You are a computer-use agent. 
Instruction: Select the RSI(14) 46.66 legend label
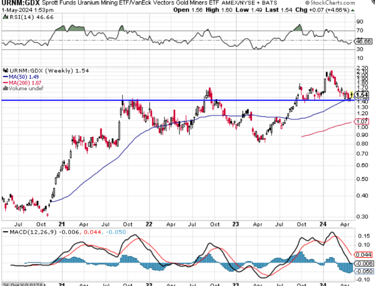32,17
